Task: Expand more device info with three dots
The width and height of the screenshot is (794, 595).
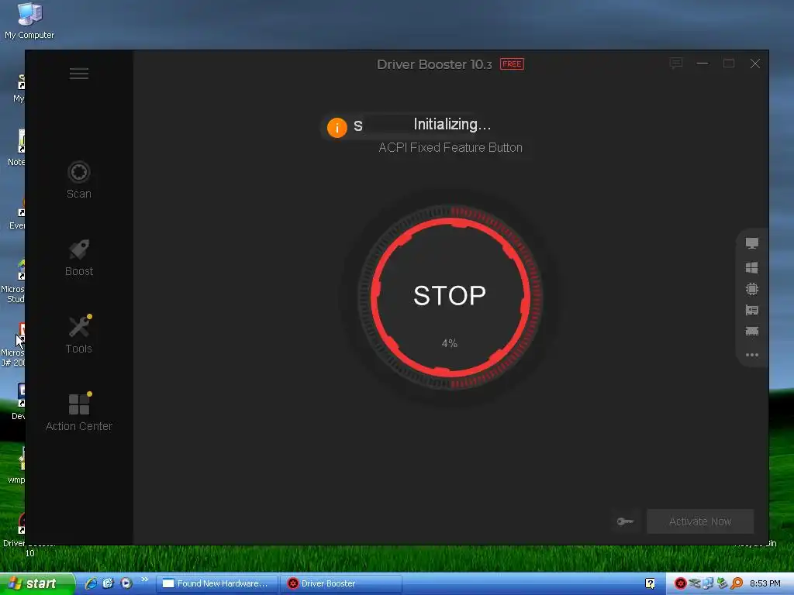Action: [752, 355]
